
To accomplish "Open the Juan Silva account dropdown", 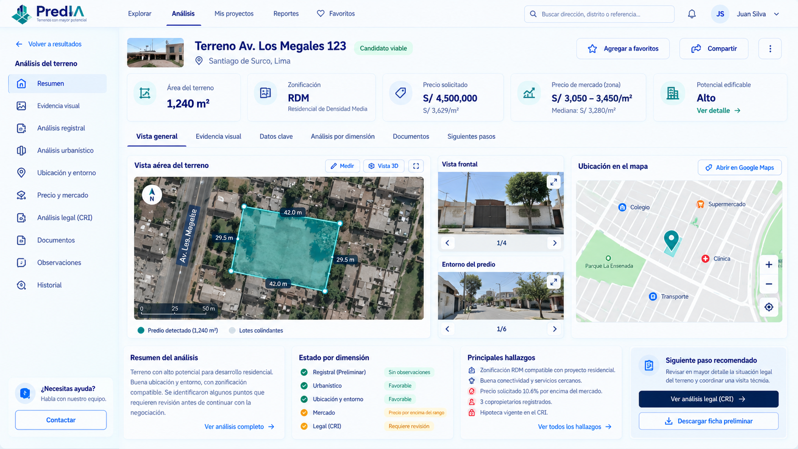I will [745, 14].
